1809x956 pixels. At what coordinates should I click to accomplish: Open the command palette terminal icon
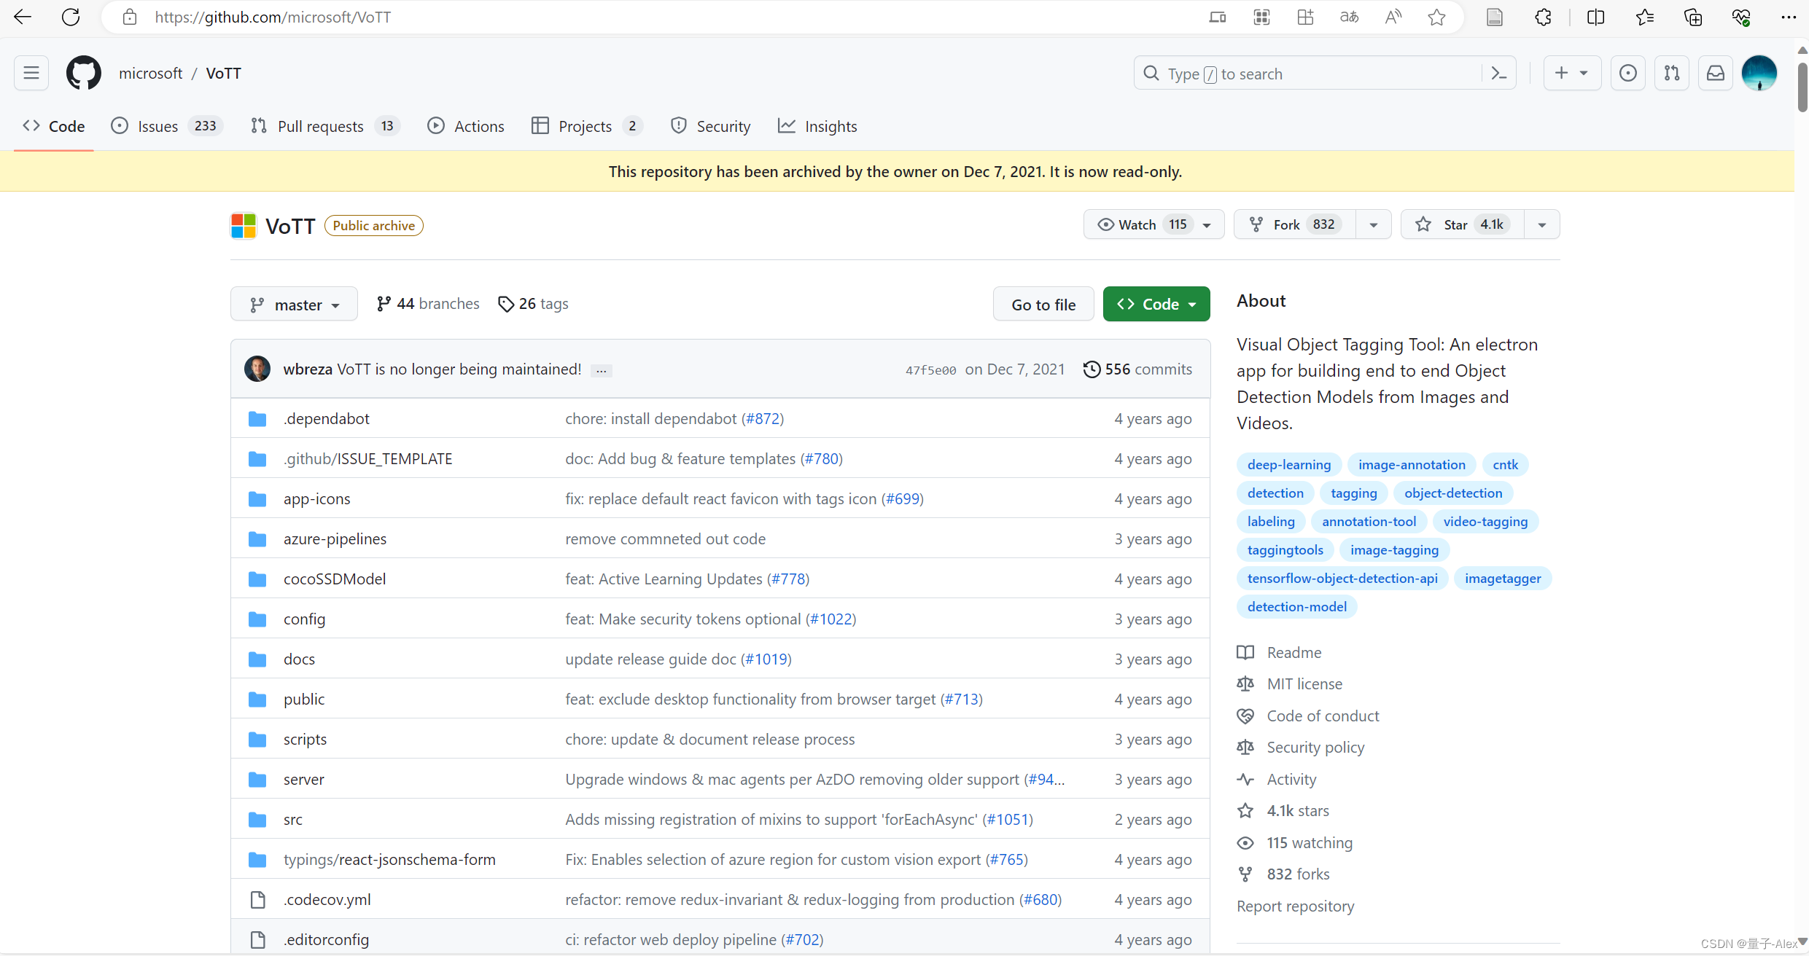(1498, 73)
